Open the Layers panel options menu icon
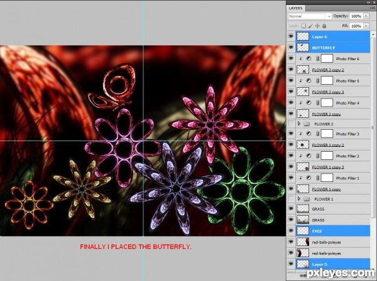This screenshot has width=377, height=281. (373, 8)
